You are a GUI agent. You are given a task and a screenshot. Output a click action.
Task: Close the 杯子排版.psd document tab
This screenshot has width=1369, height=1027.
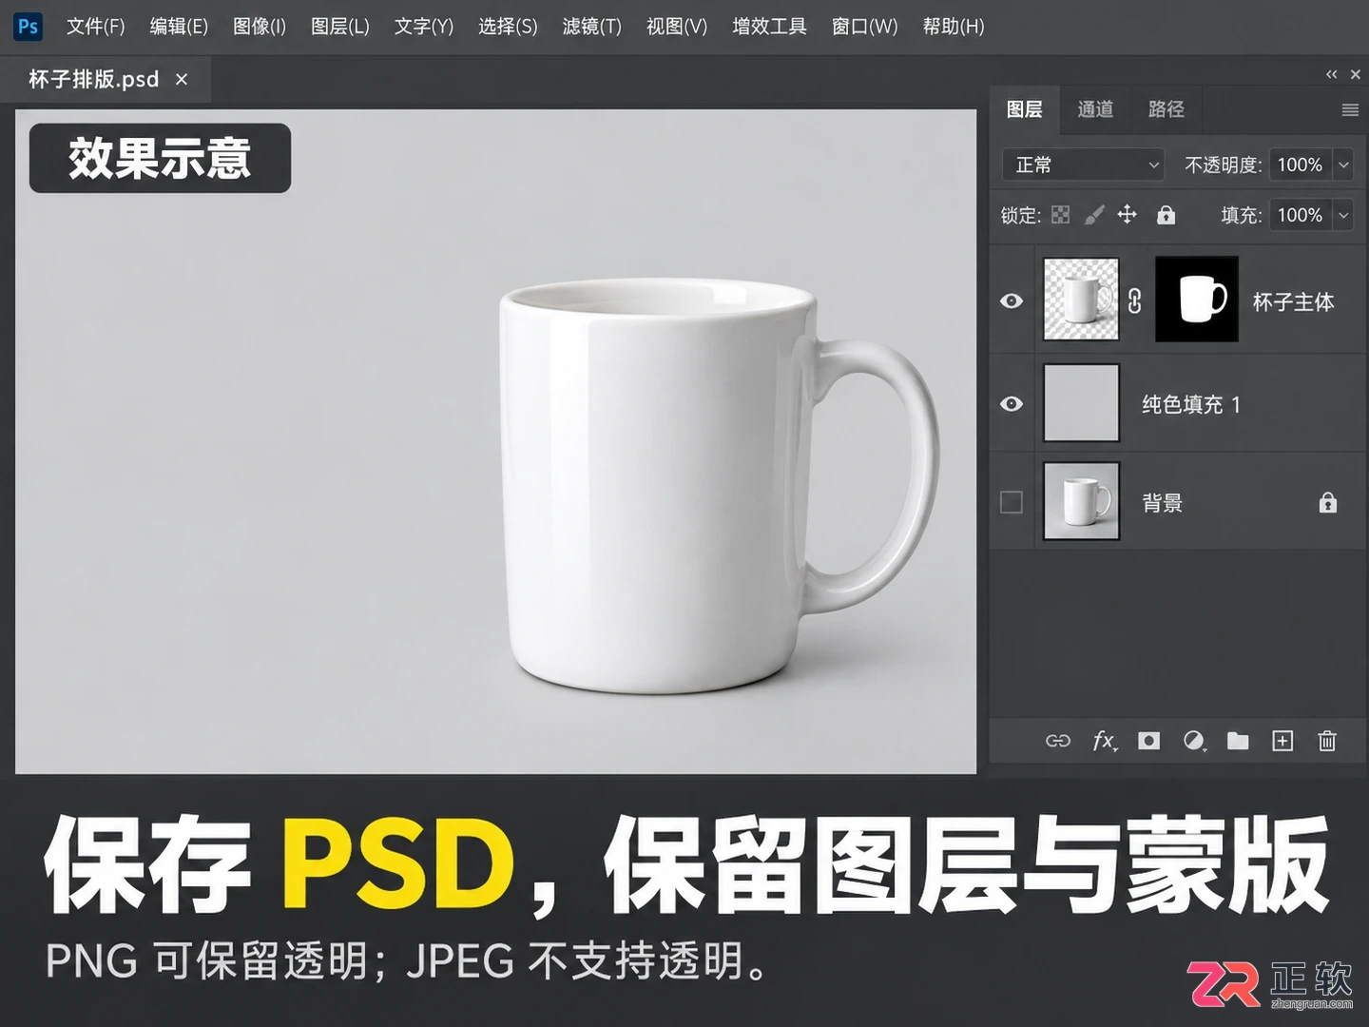tap(182, 80)
